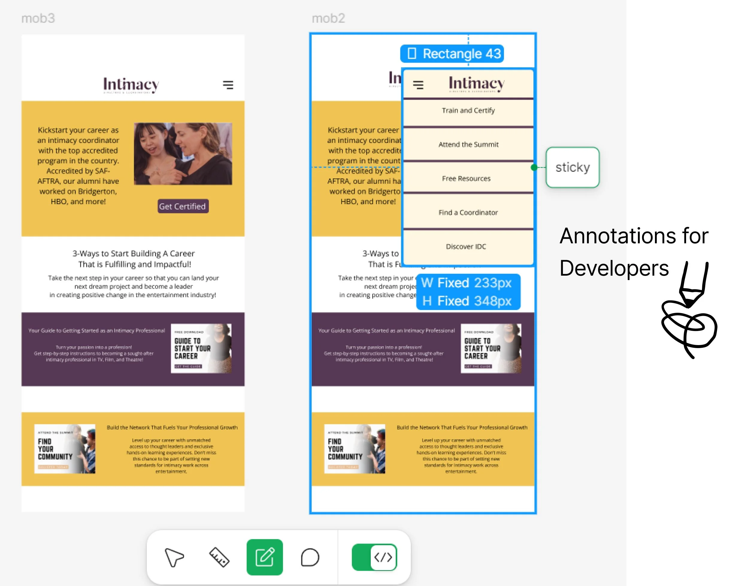
Task: Click hamburger icon in dropdown menu header
Action: (x=418, y=84)
